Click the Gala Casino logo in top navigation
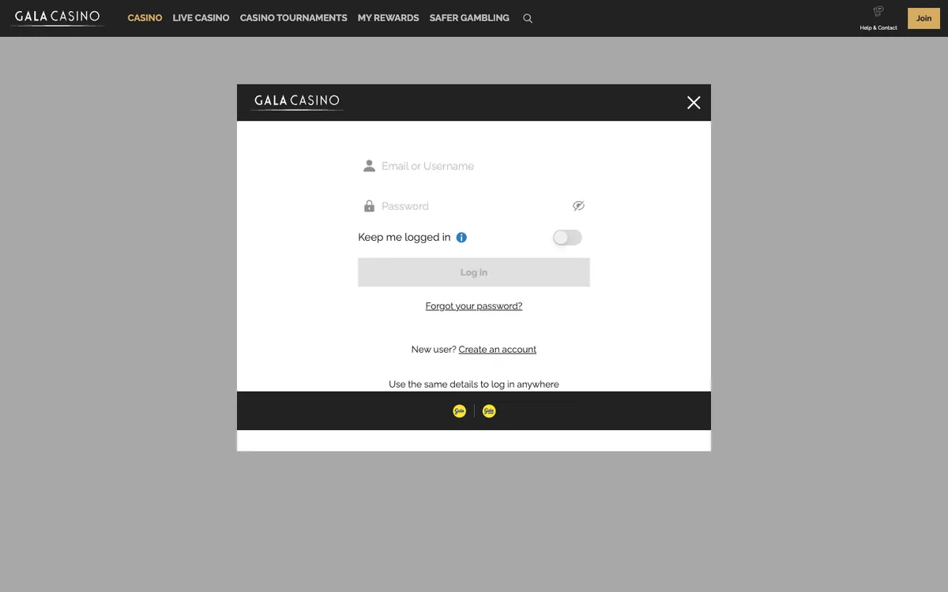 (57, 17)
